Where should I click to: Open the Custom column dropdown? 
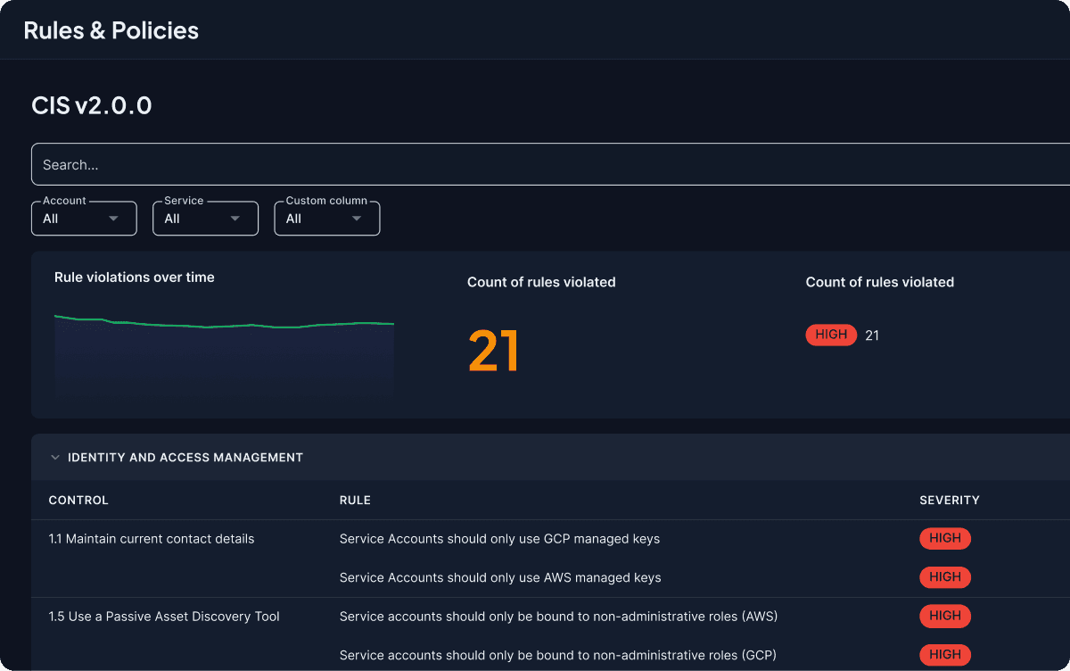coord(327,219)
